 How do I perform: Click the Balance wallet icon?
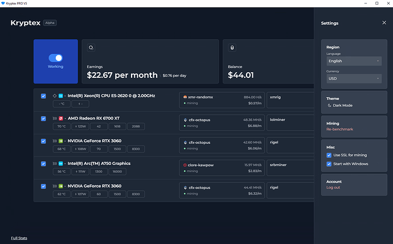tap(232, 48)
